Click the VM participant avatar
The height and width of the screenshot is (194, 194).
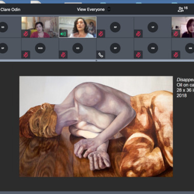coord(153,48)
